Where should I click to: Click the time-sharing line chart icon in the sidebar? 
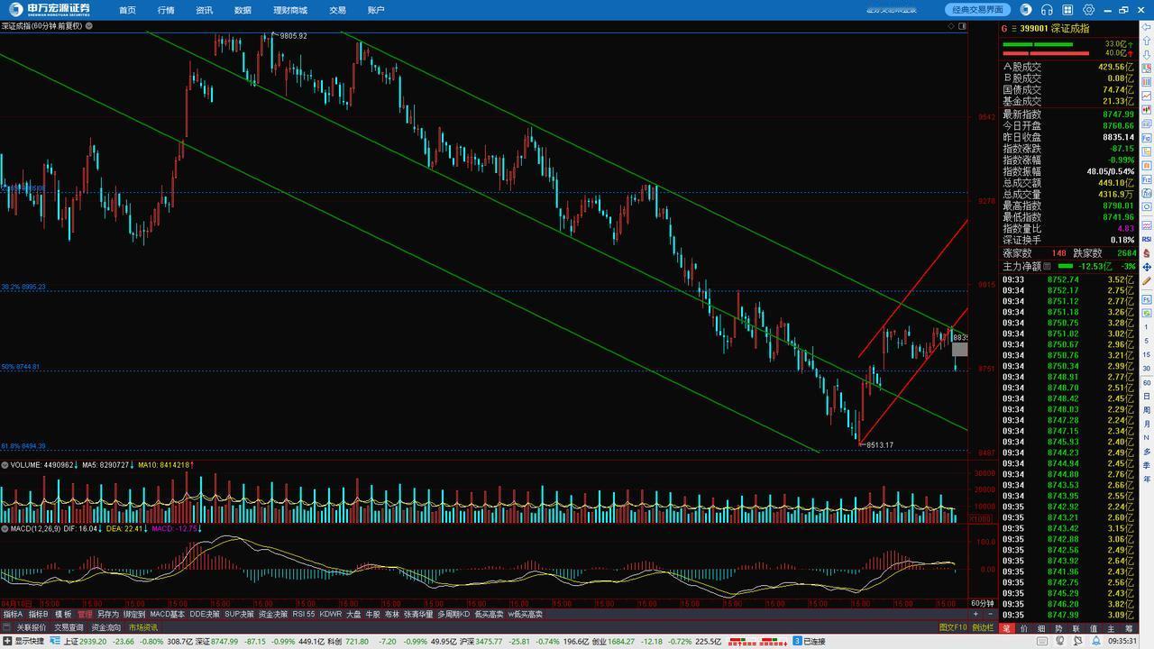(1147, 96)
